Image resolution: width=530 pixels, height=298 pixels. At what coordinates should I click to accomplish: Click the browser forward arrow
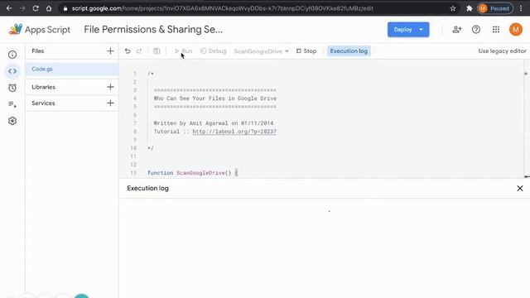[x=22, y=8]
